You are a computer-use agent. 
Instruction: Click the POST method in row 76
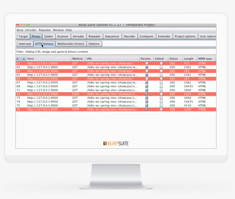tap(76, 109)
